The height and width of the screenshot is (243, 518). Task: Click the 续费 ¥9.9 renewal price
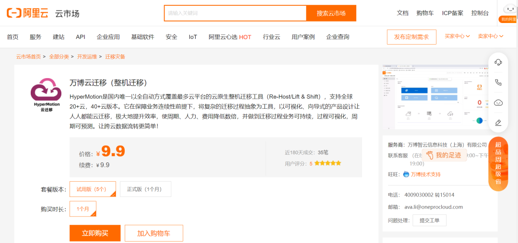tap(94, 165)
